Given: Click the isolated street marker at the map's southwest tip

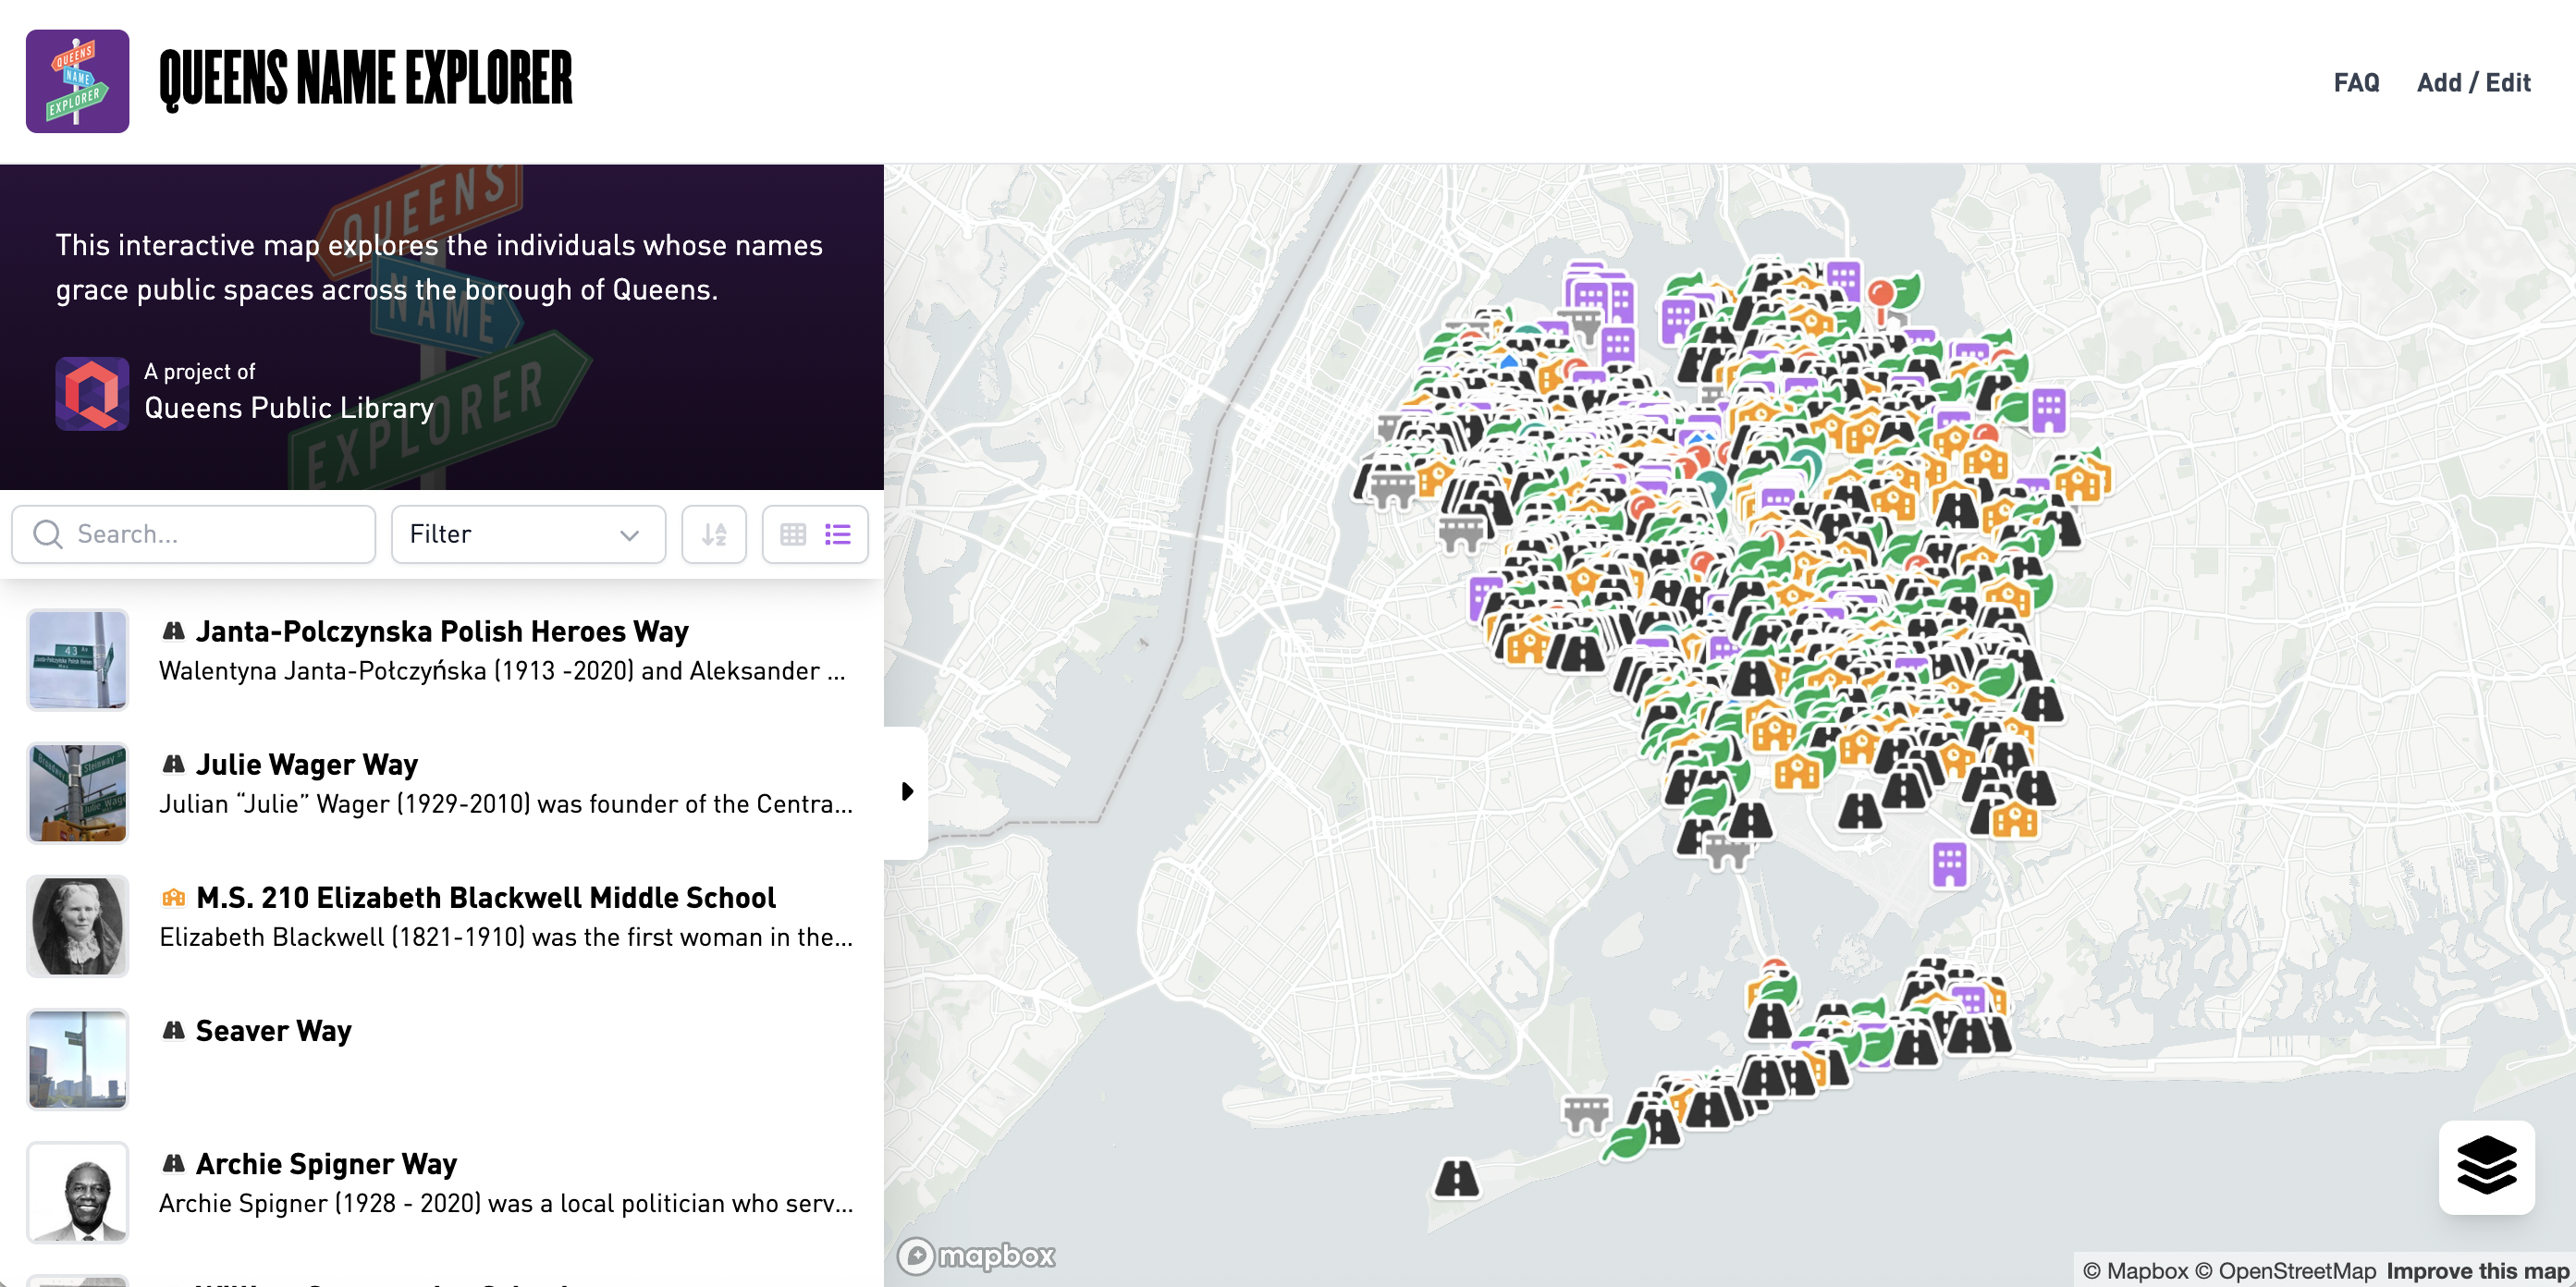Looking at the screenshot, I should 1456,1178.
